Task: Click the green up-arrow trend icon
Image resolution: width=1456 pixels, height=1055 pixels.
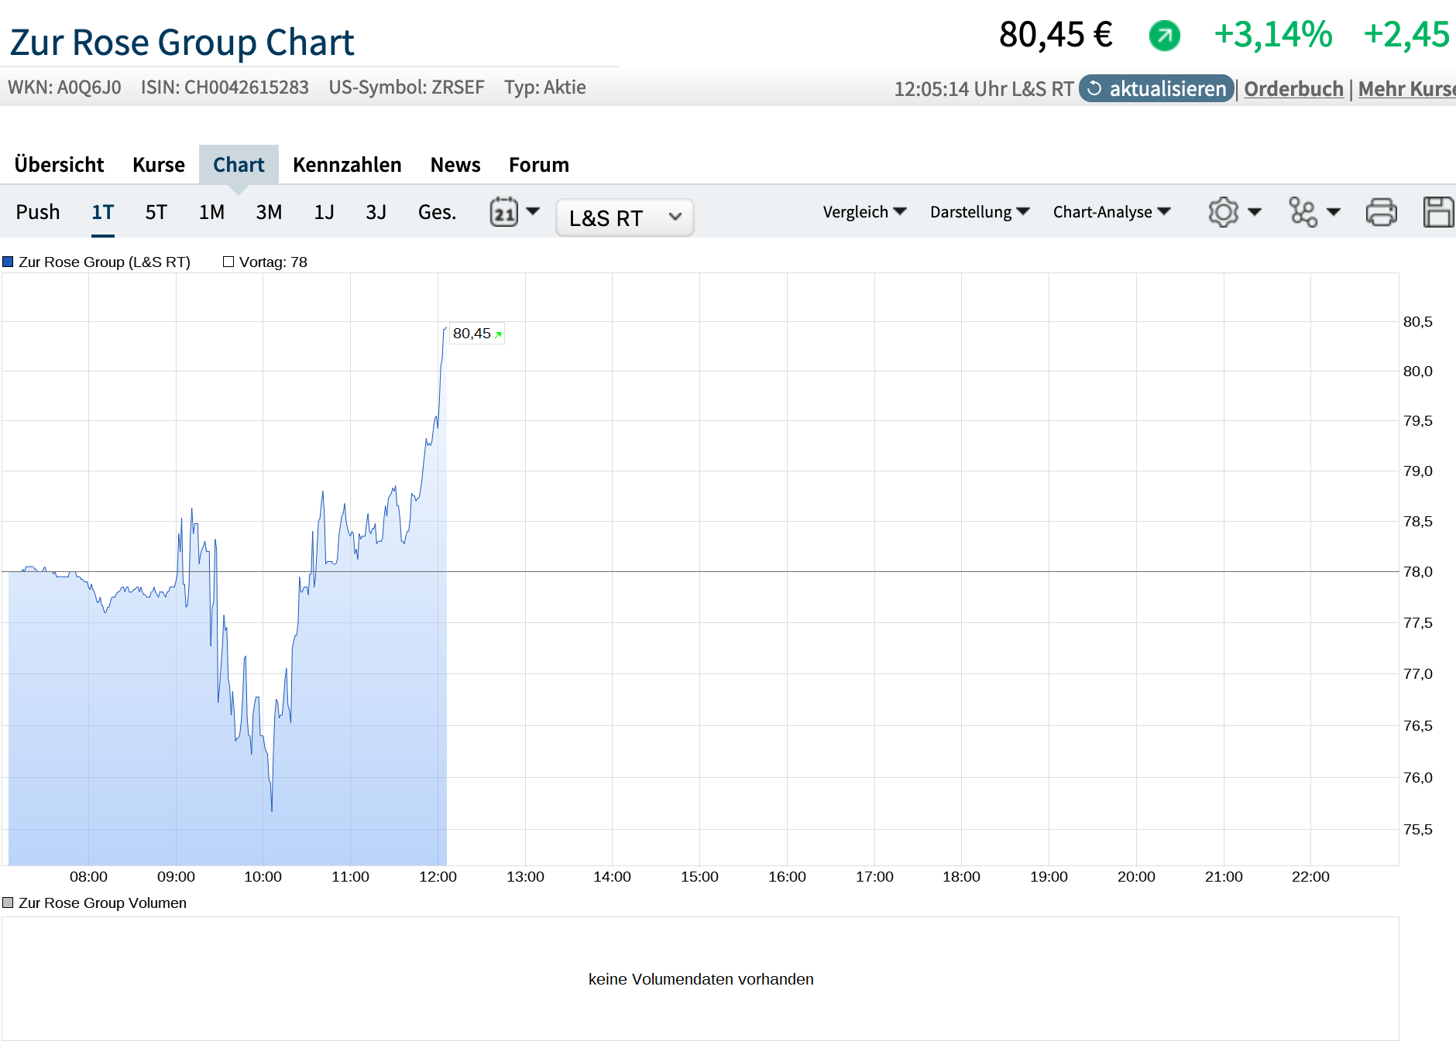Action: [x=1164, y=36]
